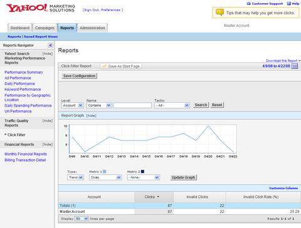
Task: Click the Metric 1 light blue swatch
Action: [x=105, y=172]
